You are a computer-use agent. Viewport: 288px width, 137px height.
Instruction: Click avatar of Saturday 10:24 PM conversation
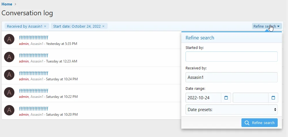click(x=9, y=75)
